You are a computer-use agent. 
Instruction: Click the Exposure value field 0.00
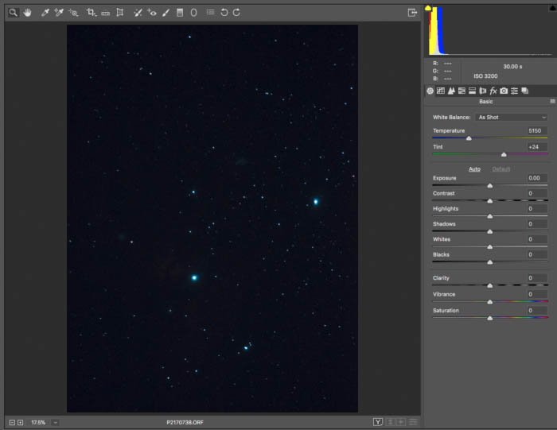point(536,178)
